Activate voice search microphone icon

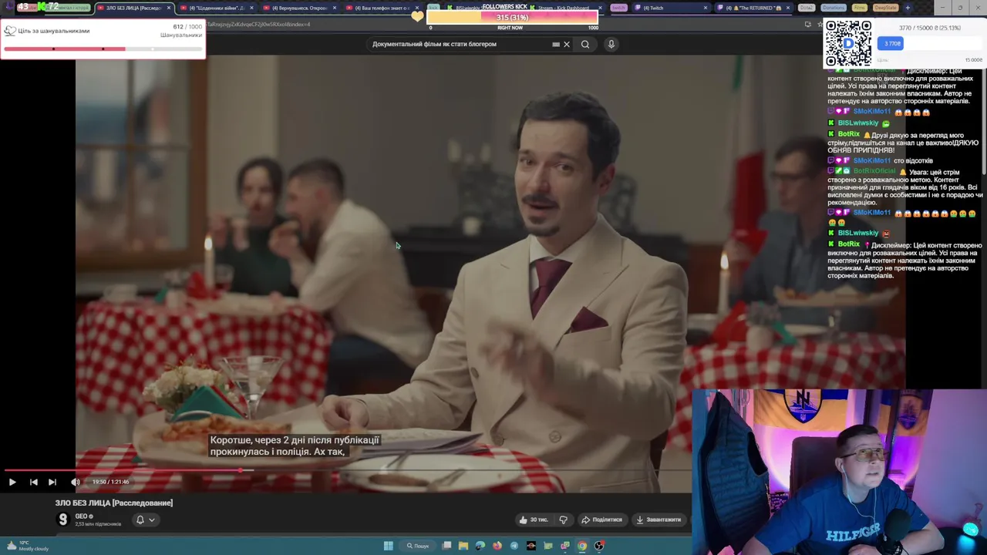(x=611, y=44)
